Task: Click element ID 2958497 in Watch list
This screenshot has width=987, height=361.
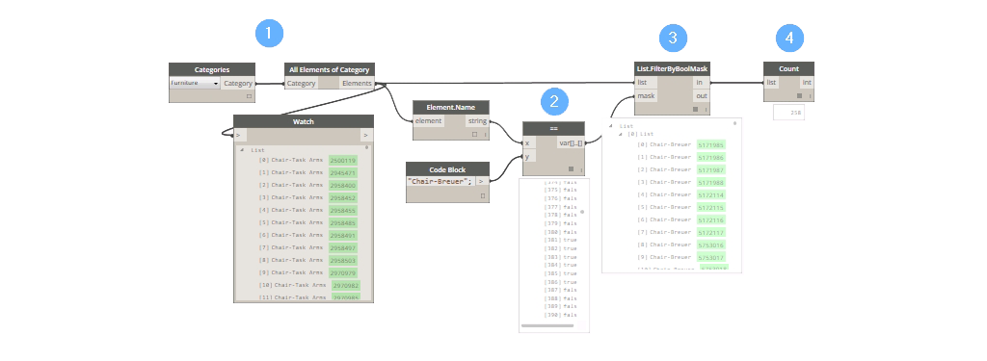Action: [343, 247]
